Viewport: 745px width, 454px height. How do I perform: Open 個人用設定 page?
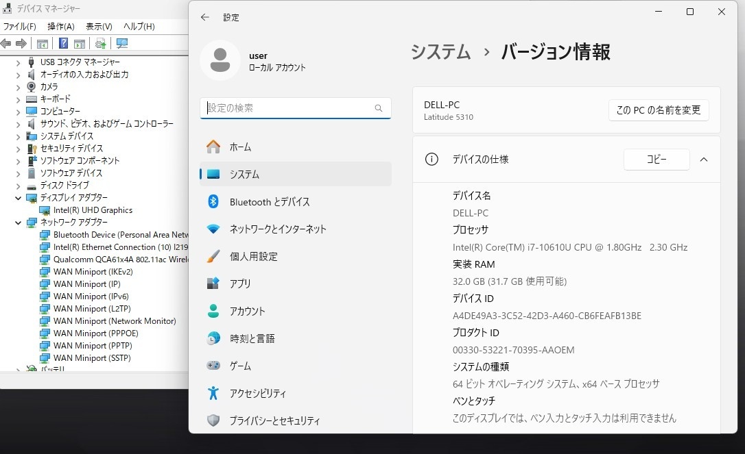click(296, 257)
